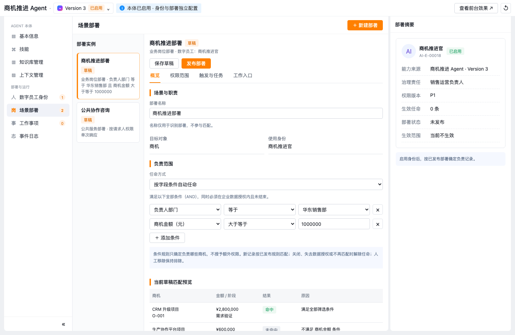515x335 pixels.
Task: Click the AI-E-00018 identifier
Action: (430, 56)
